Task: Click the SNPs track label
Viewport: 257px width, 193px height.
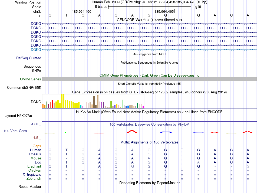Action: [37, 71]
